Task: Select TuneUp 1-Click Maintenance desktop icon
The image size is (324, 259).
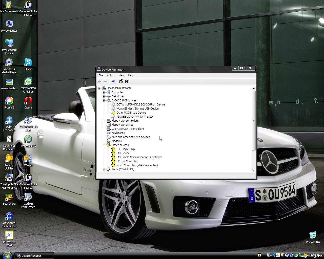Action: click(9, 181)
